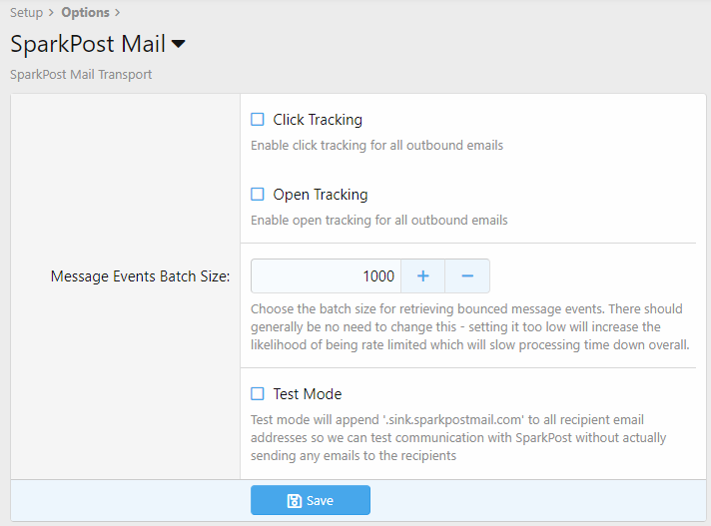The image size is (711, 526).
Task: Enable the Click Tracking checkbox
Action: pos(258,120)
